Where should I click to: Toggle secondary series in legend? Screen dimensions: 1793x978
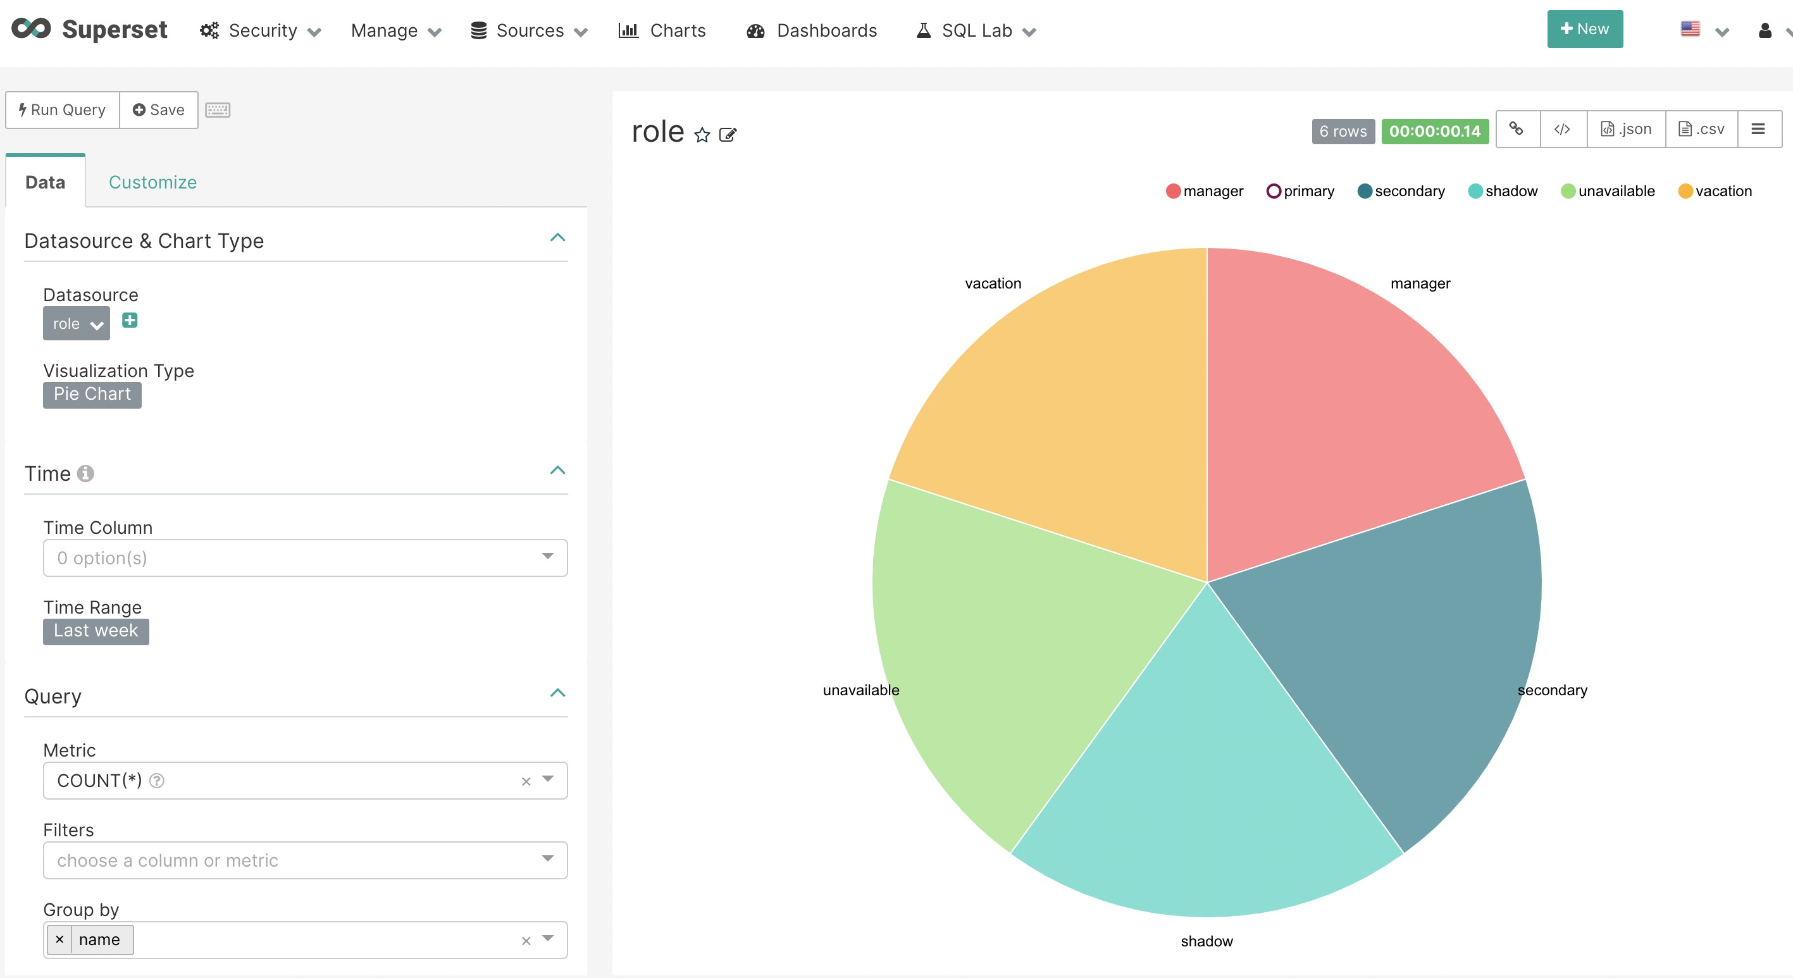pyautogui.click(x=1401, y=190)
